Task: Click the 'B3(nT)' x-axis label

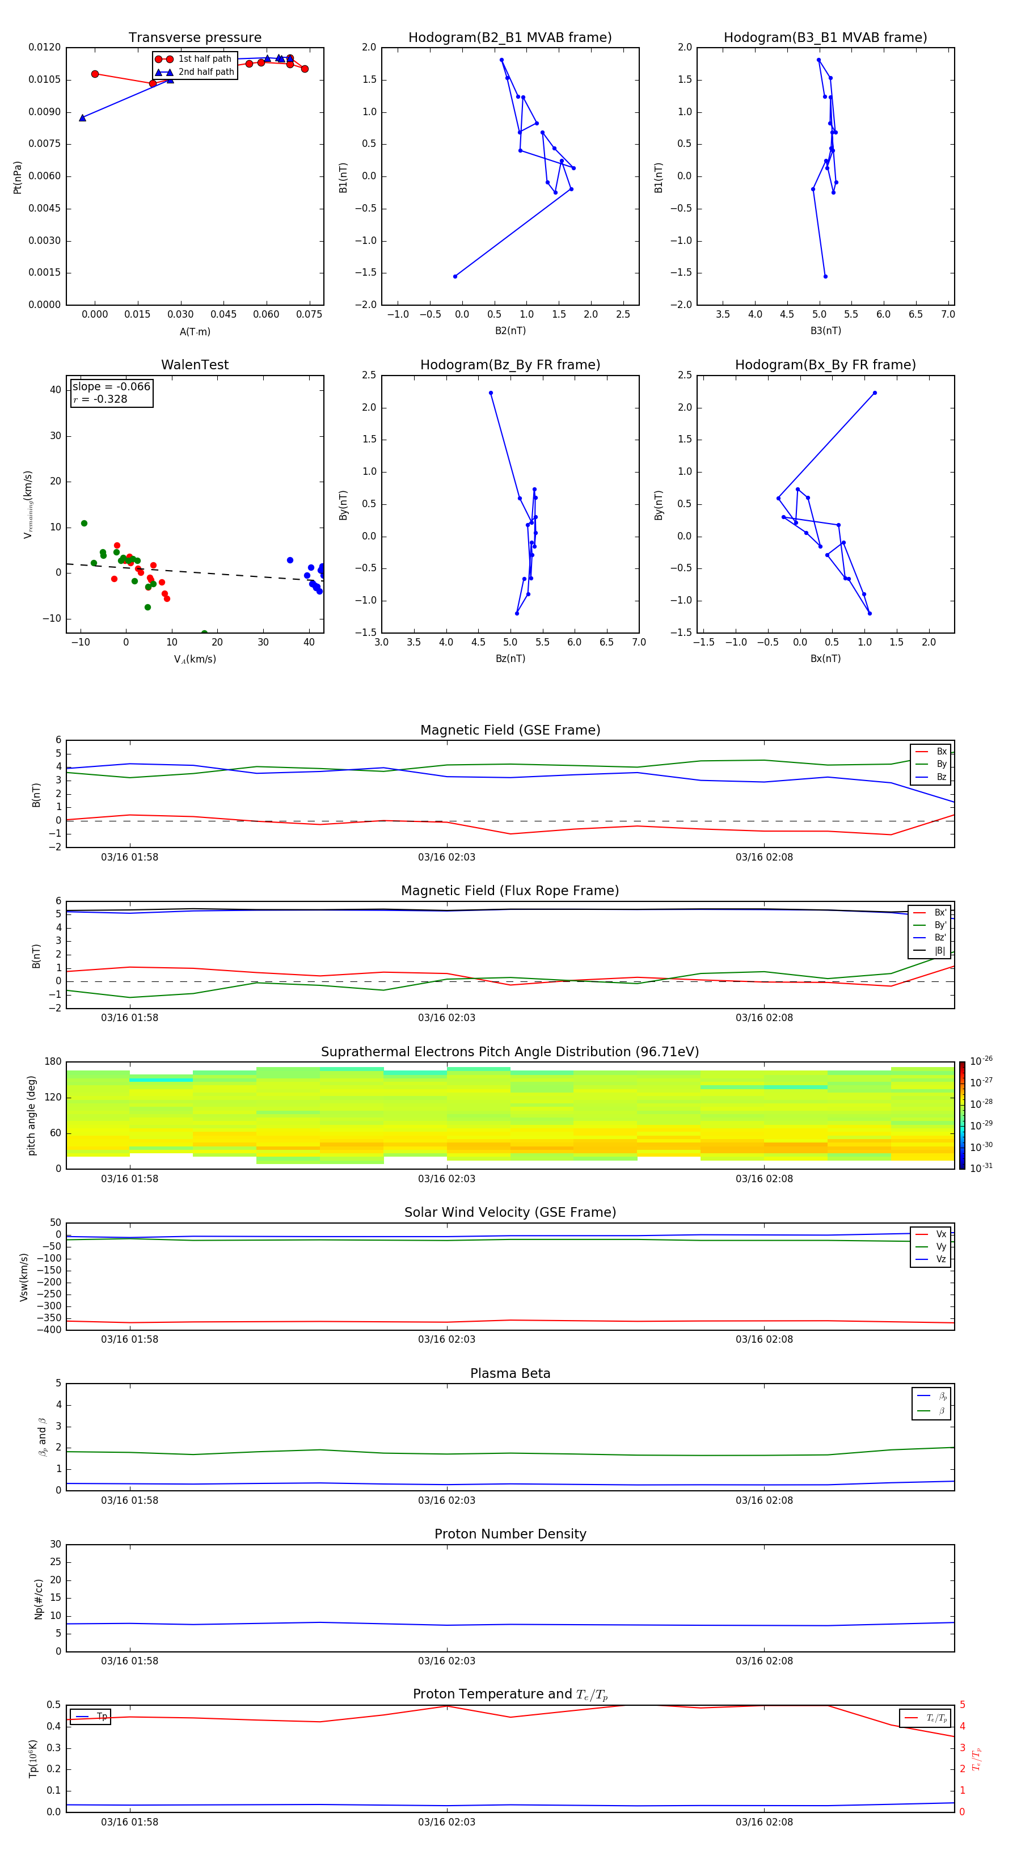Action: point(825,331)
